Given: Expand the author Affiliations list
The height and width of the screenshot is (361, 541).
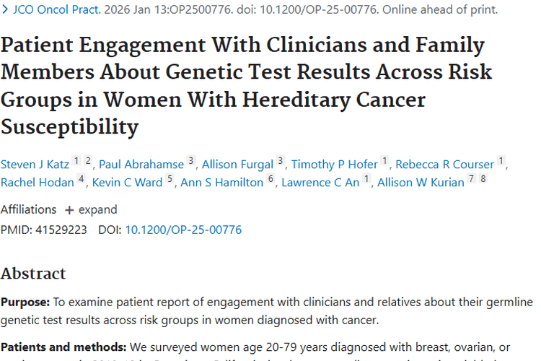Looking at the screenshot, I should pyautogui.click(x=91, y=209).
